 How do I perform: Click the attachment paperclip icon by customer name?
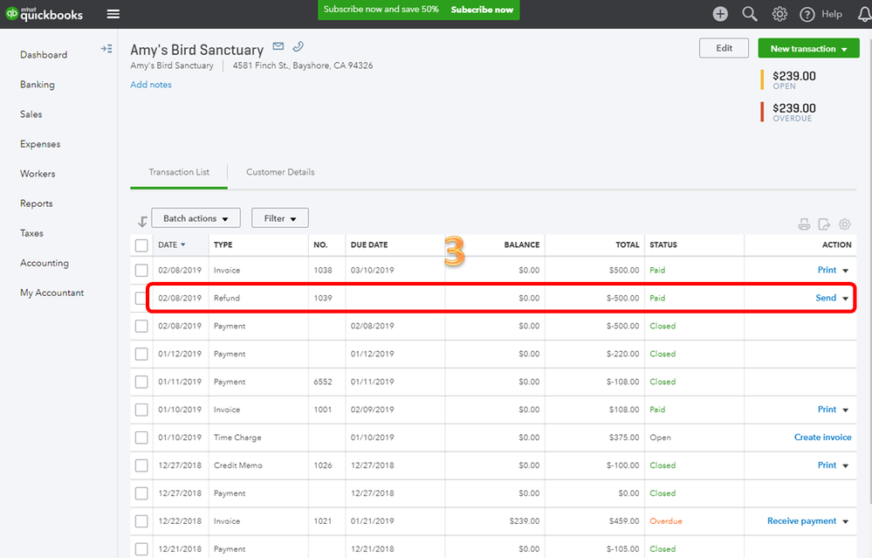pyautogui.click(x=298, y=47)
